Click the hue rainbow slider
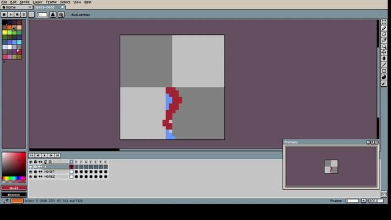 click(x=14, y=178)
